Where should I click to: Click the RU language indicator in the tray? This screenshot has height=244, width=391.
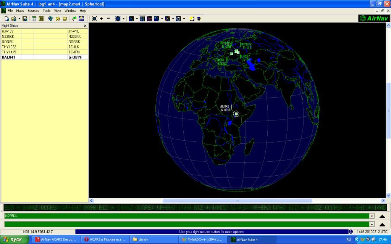[x=349, y=239]
